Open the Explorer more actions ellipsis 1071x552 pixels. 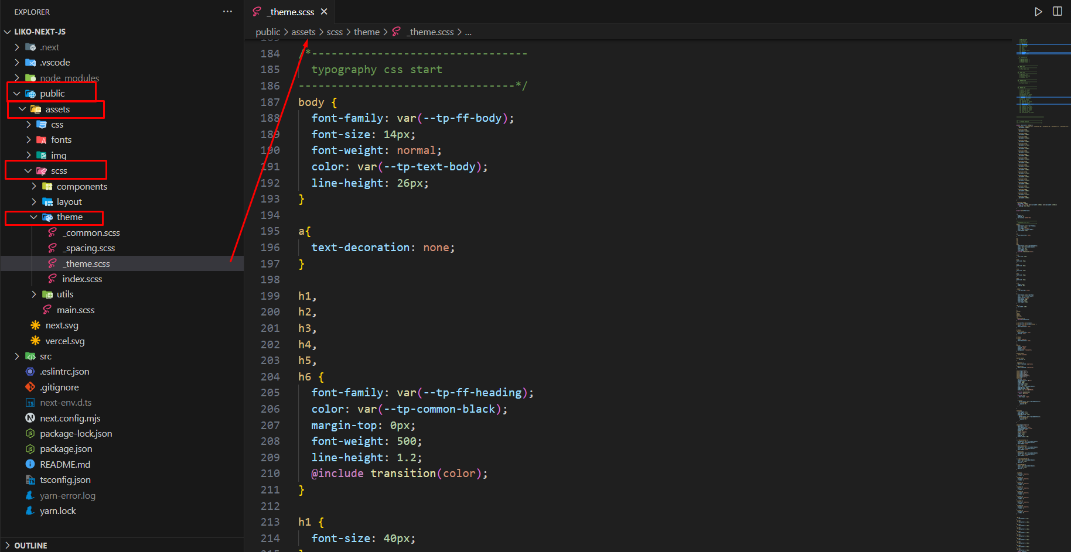227,12
